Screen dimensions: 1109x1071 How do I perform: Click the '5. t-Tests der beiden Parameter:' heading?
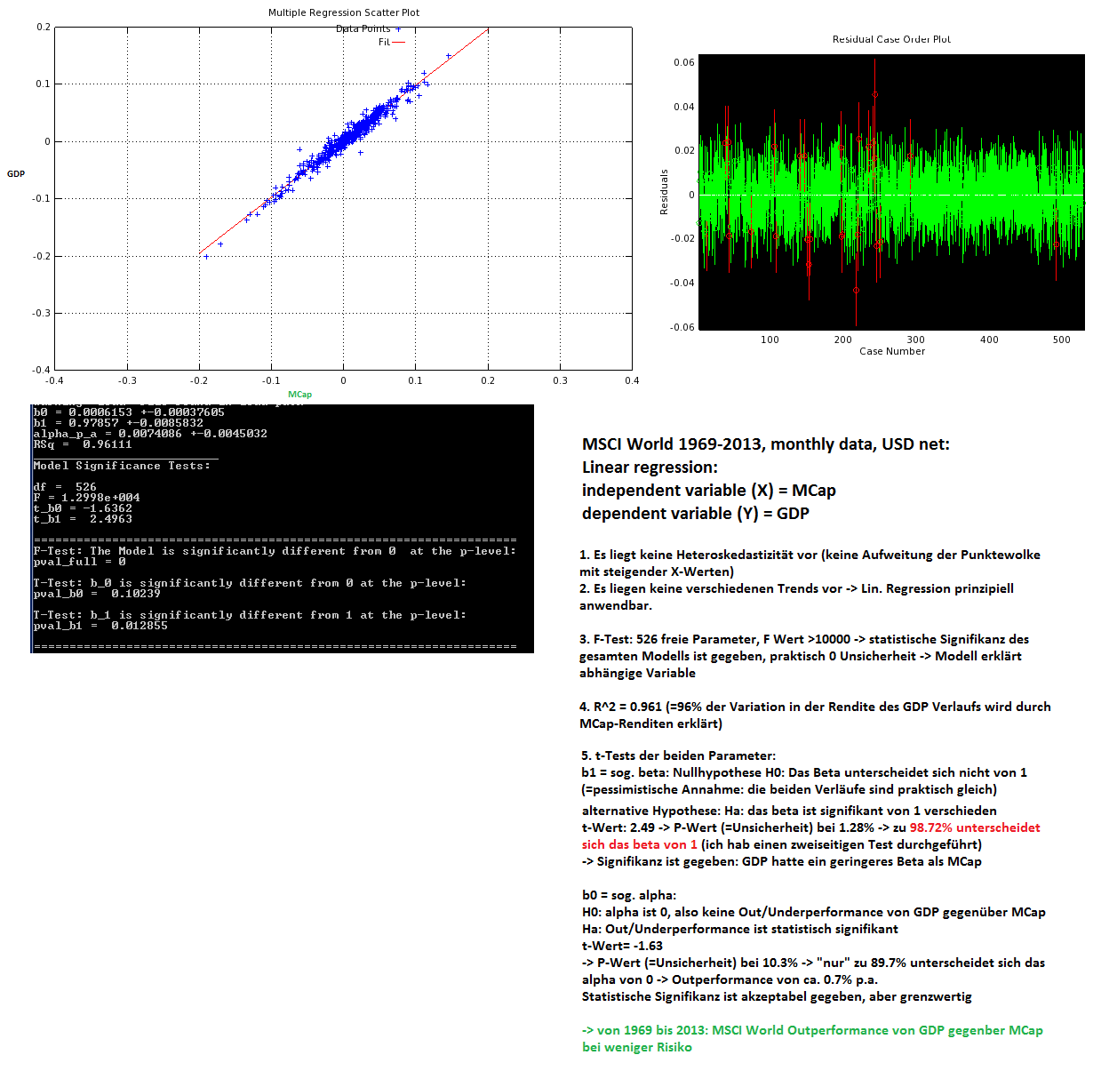pyautogui.click(x=679, y=755)
